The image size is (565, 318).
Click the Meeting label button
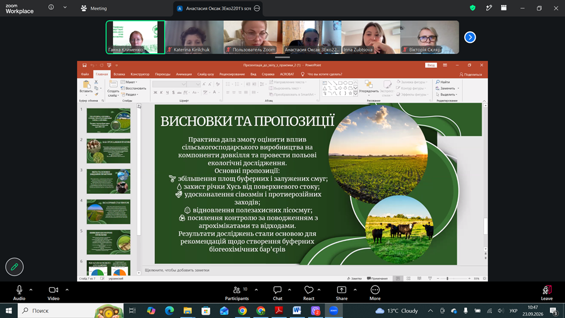tap(94, 8)
